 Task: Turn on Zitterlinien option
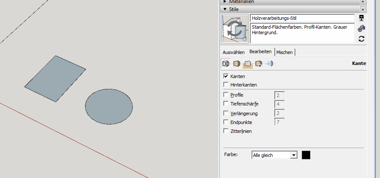[x=226, y=131]
